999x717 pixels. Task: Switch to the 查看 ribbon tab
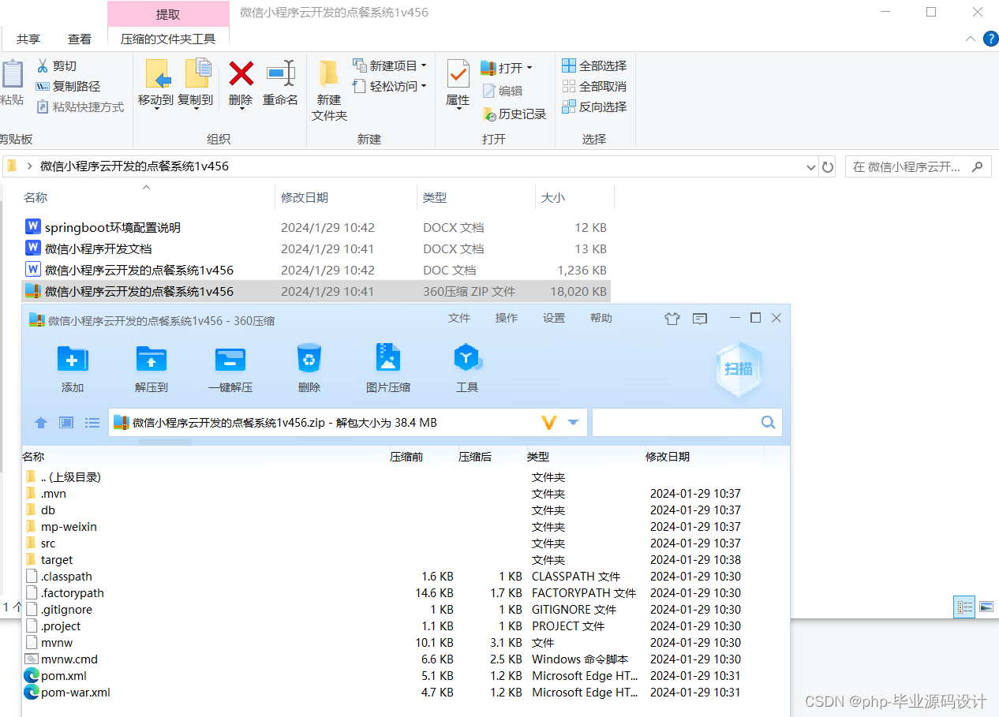click(x=80, y=38)
